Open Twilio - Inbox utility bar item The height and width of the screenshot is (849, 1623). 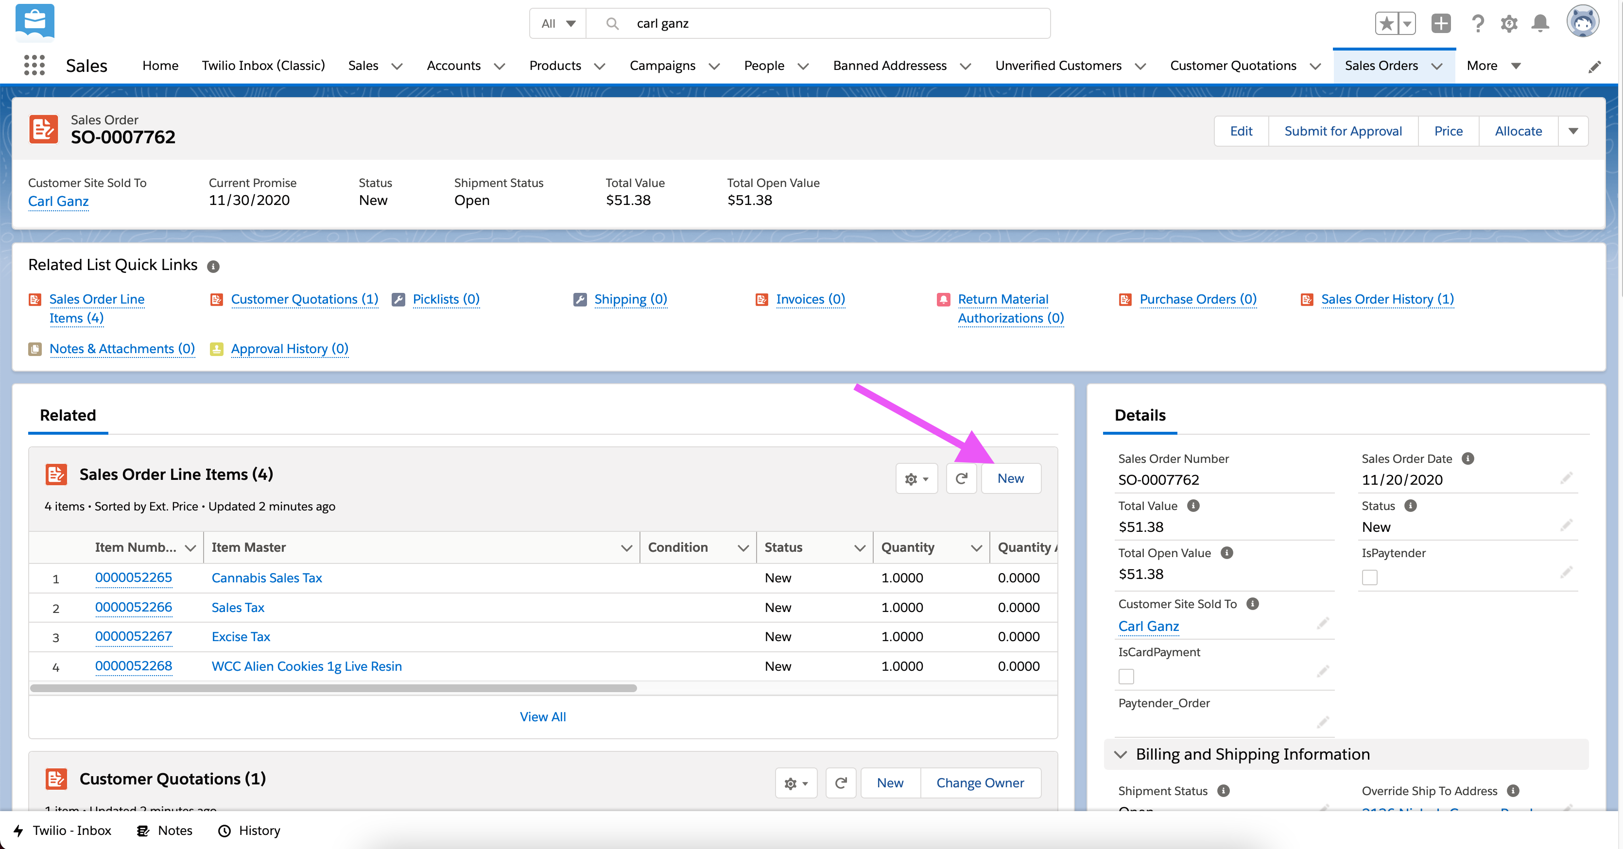pyautogui.click(x=63, y=831)
